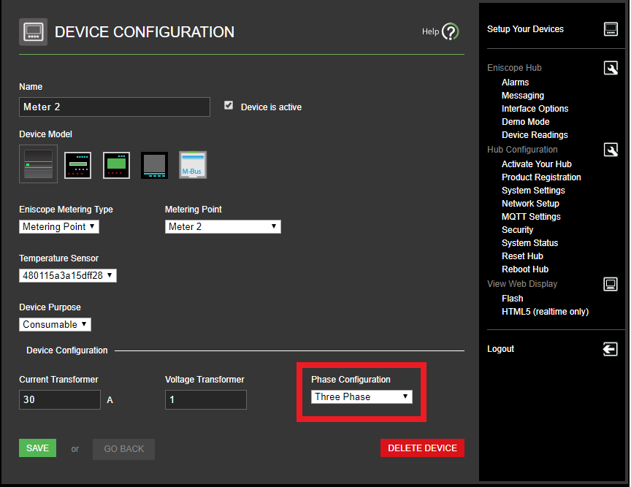
Task: Select the M-Bus device model
Action: pos(193,165)
